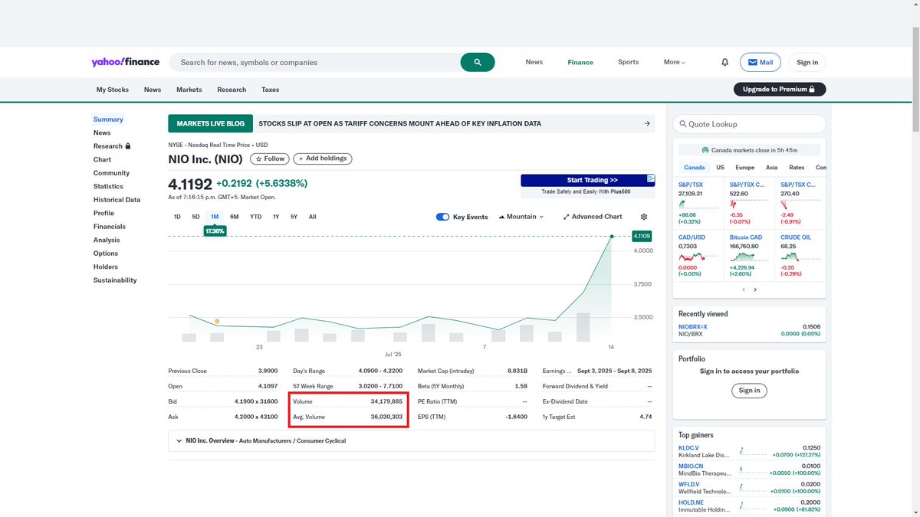This screenshot has width=920, height=517.
Task: Click the green search magnifier button
Action: (x=478, y=62)
